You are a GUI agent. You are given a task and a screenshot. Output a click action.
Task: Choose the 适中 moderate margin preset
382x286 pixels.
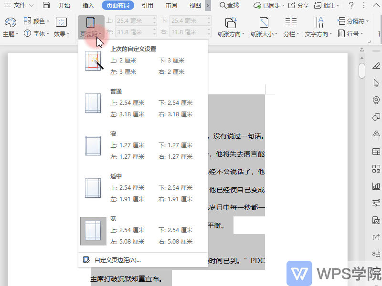143,187
